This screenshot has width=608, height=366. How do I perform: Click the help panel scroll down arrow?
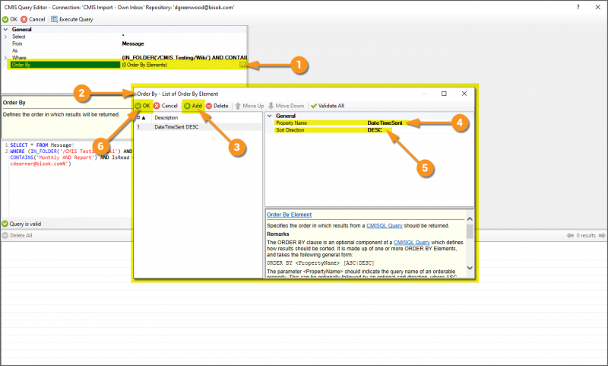click(x=470, y=267)
